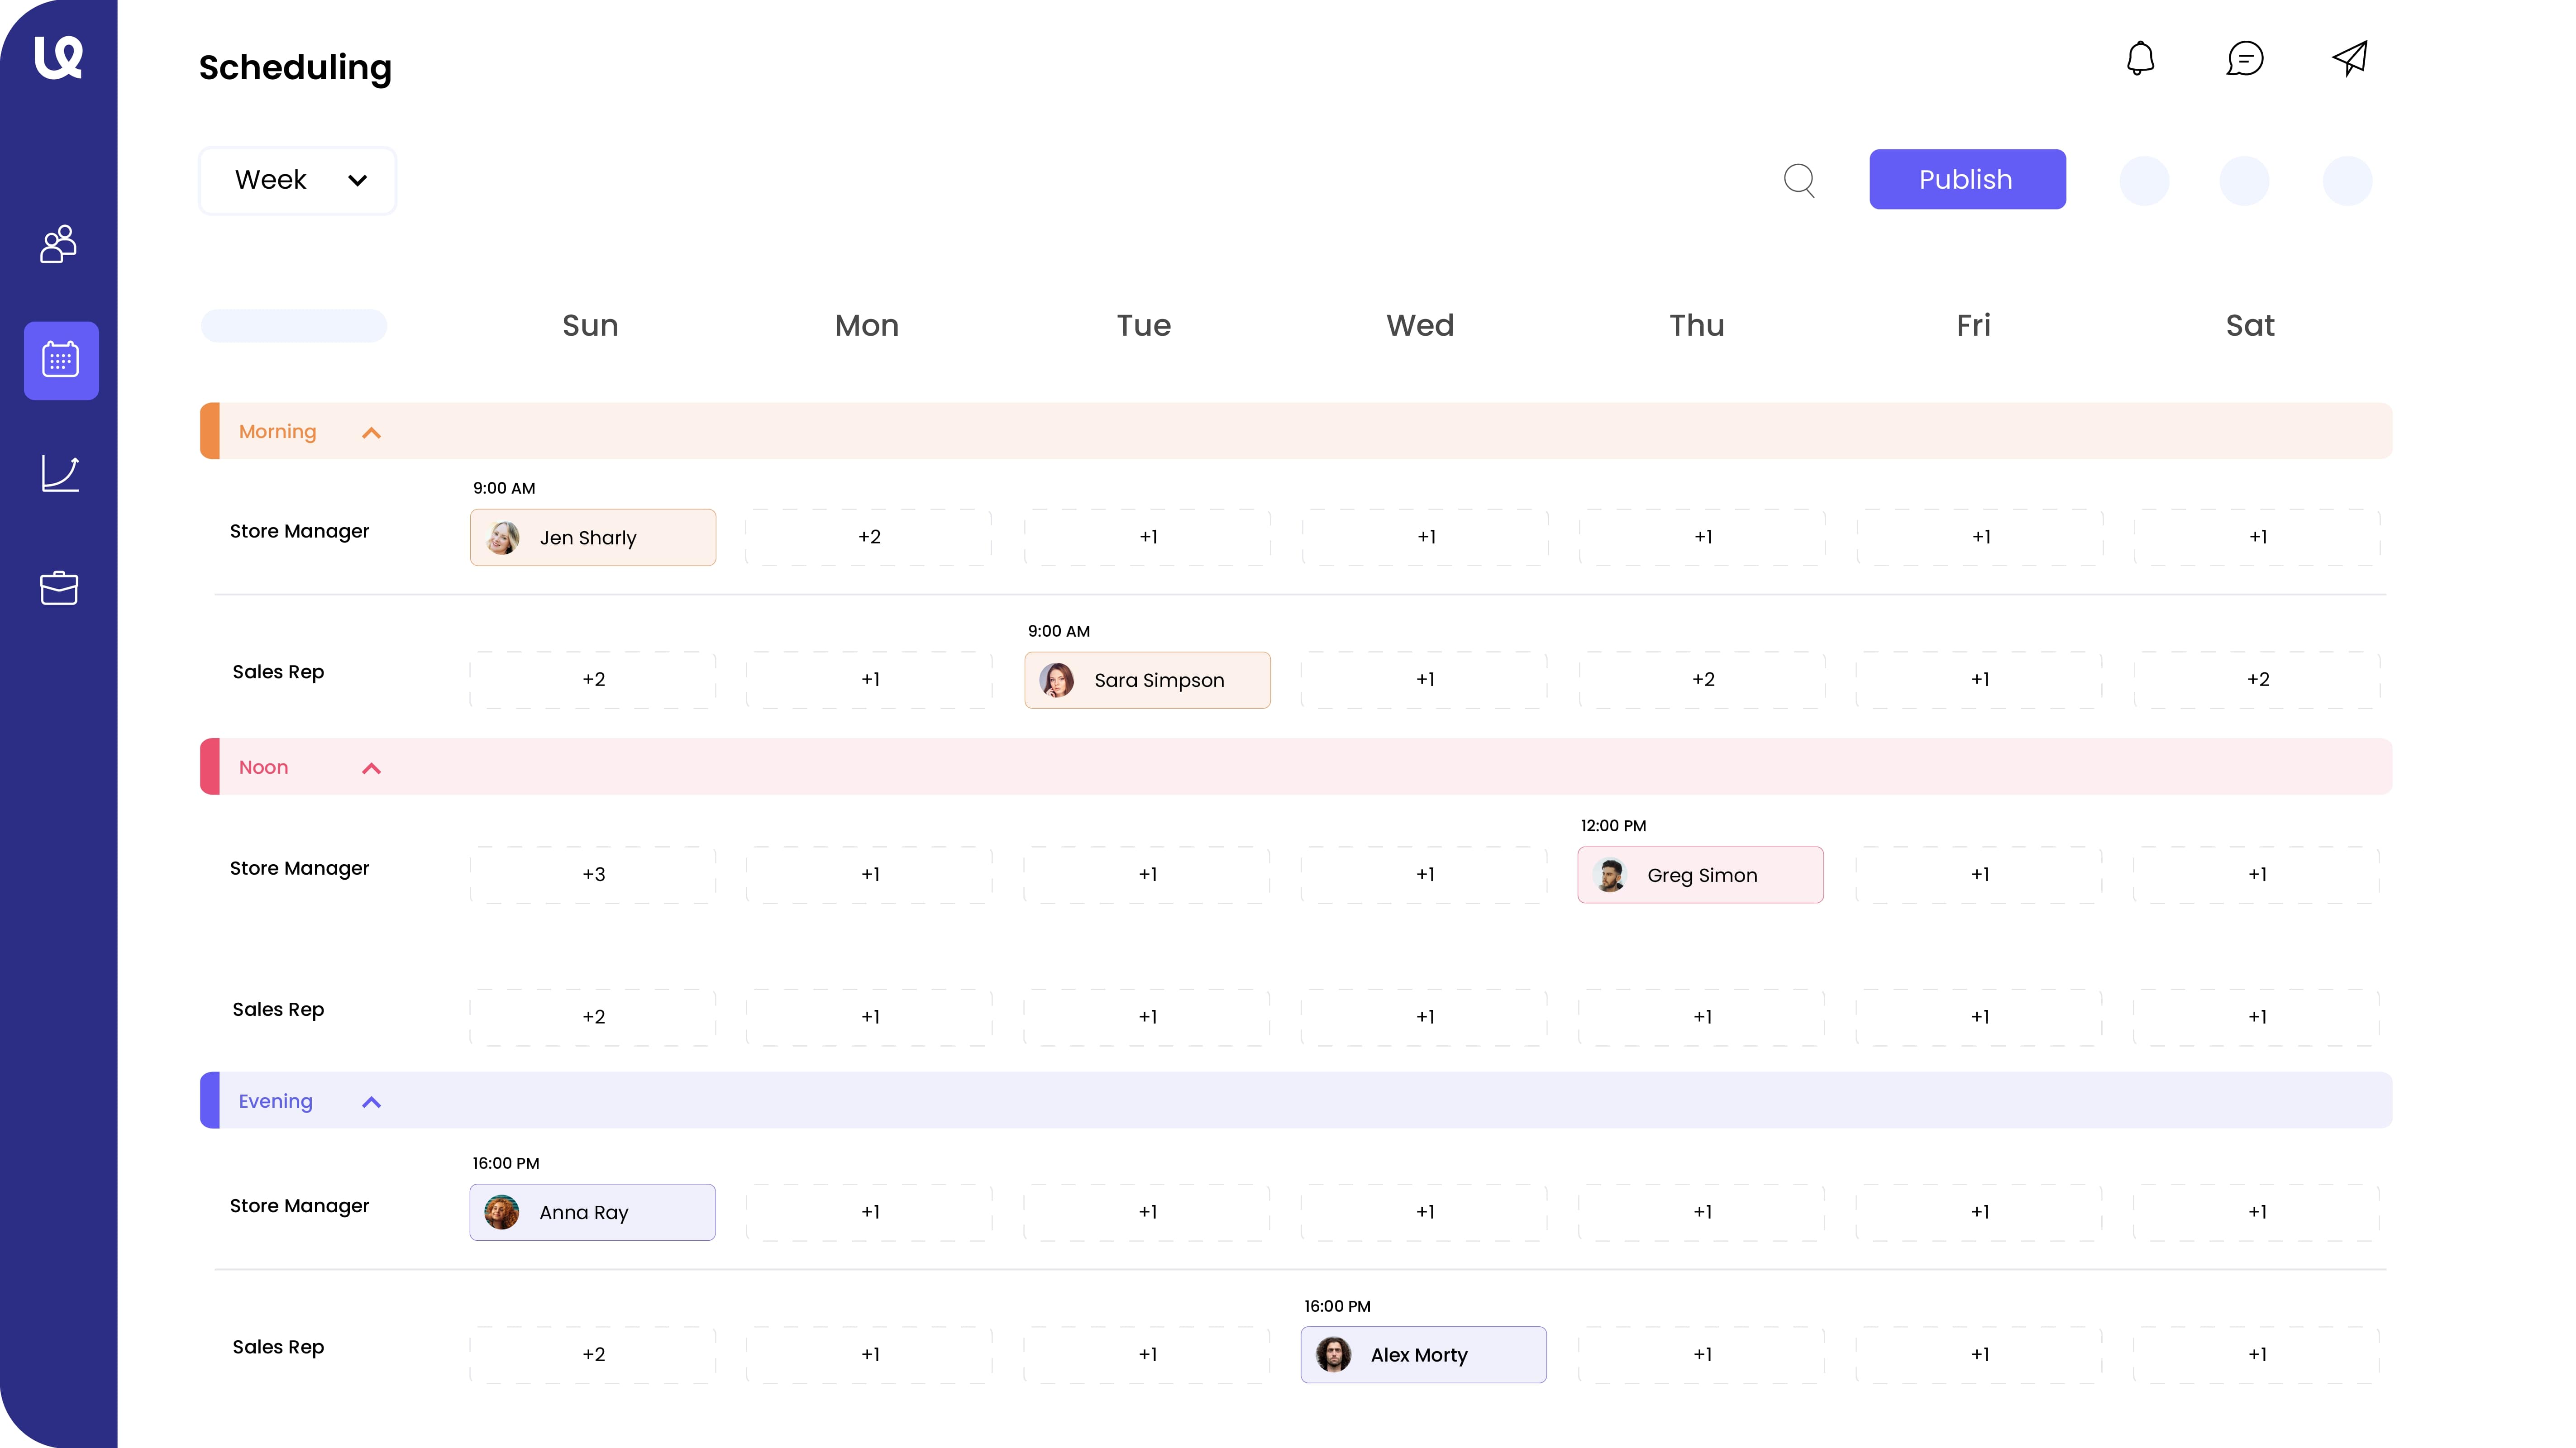Collapse the Morning section
Viewport: 2576px width, 1448px height.
(371, 432)
